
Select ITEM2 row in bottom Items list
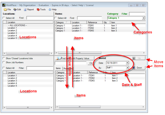click(100, 78)
